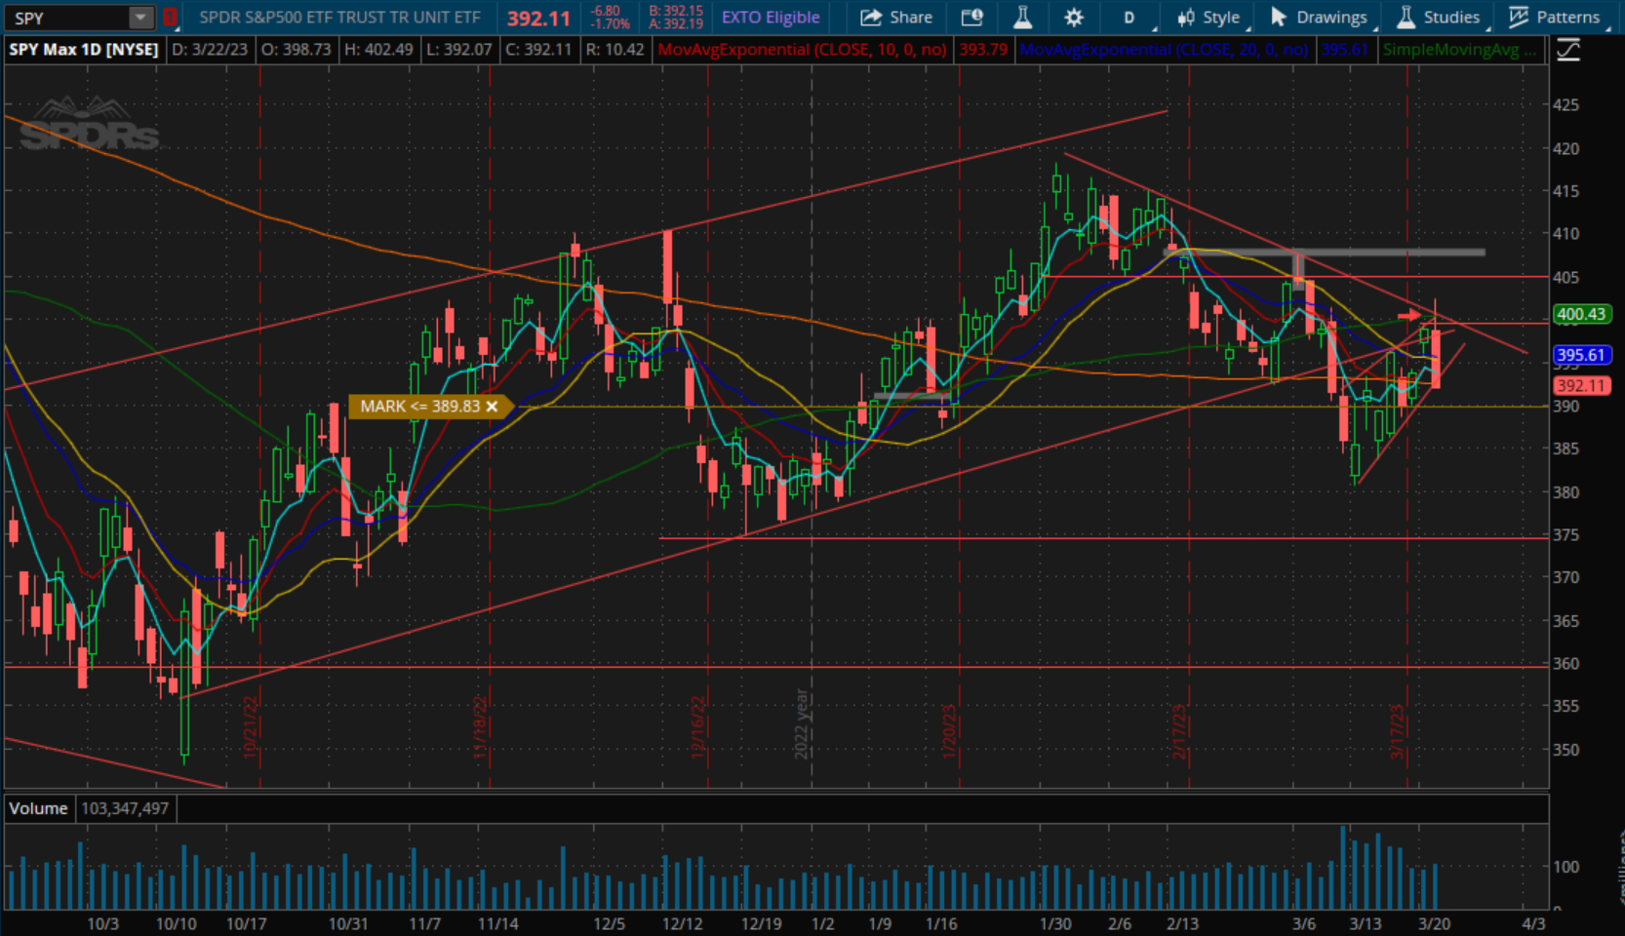The height and width of the screenshot is (936, 1625).
Task: Click the MovAvgExponential (CLOSE, 10, 0, no) study label
Action: pos(802,50)
